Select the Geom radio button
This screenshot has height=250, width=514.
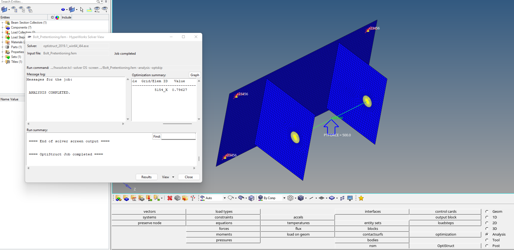tap(487, 211)
